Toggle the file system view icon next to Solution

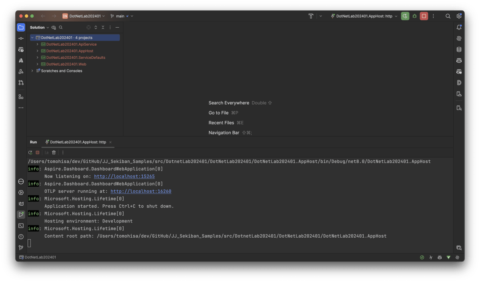coord(54,28)
